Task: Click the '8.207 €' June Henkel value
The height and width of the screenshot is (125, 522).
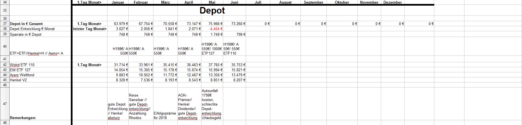Action: (234, 80)
